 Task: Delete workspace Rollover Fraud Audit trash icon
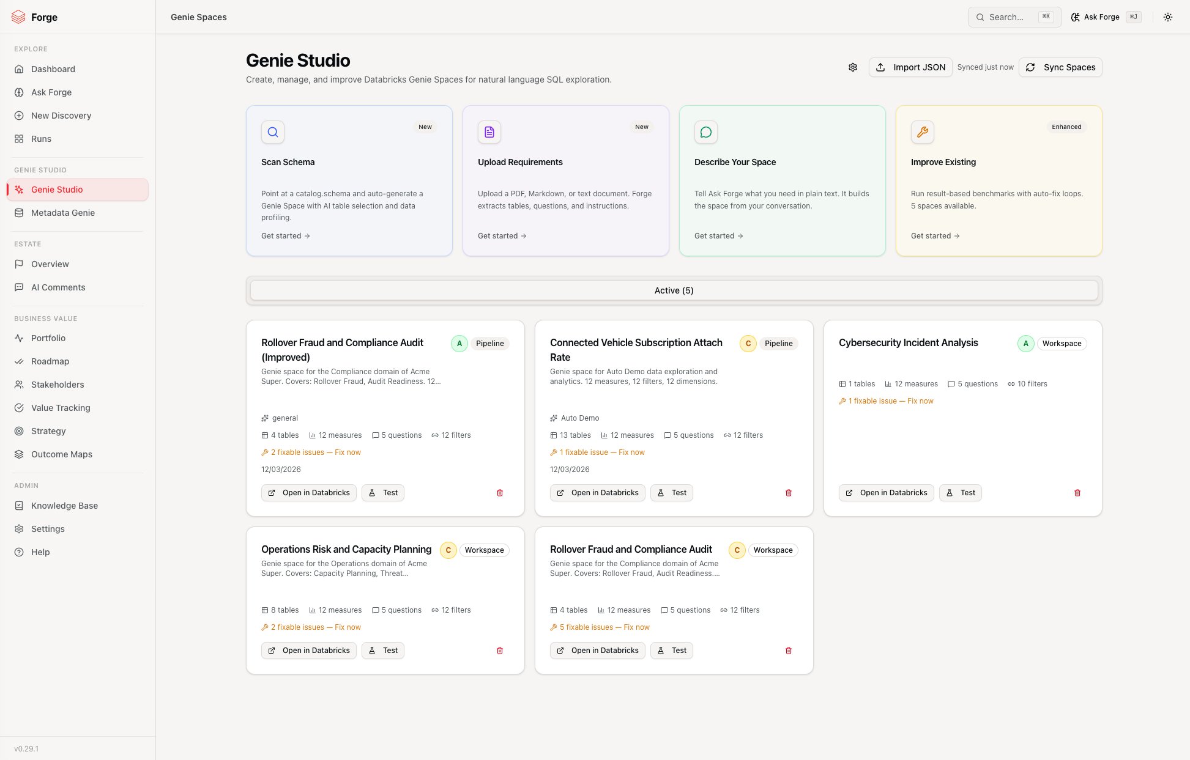(789, 651)
